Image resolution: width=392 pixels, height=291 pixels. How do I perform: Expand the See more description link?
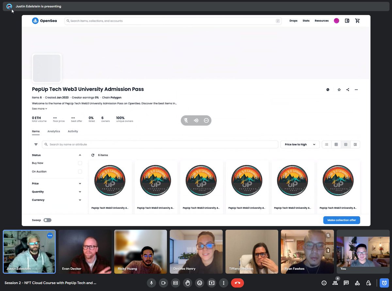pyautogui.click(x=40, y=109)
